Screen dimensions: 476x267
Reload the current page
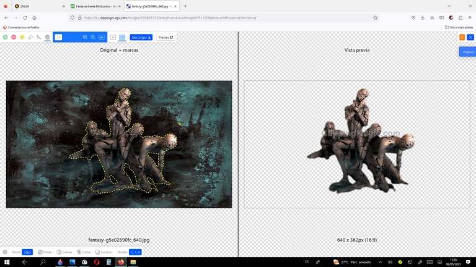coord(25,18)
